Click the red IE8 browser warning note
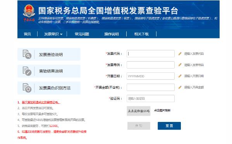The height and width of the screenshot is (144, 232). tap(52, 135)
